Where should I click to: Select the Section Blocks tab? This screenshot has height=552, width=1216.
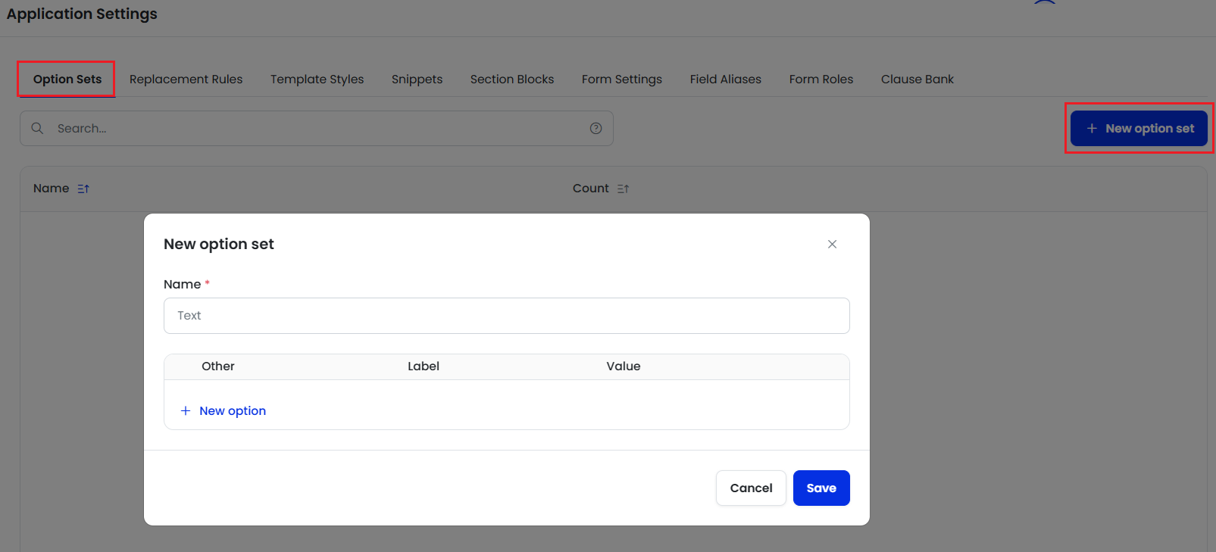coord(512,79)
